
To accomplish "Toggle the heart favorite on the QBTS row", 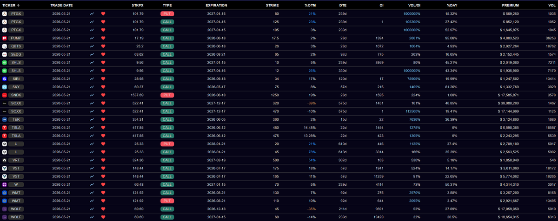I will [103, 46].
